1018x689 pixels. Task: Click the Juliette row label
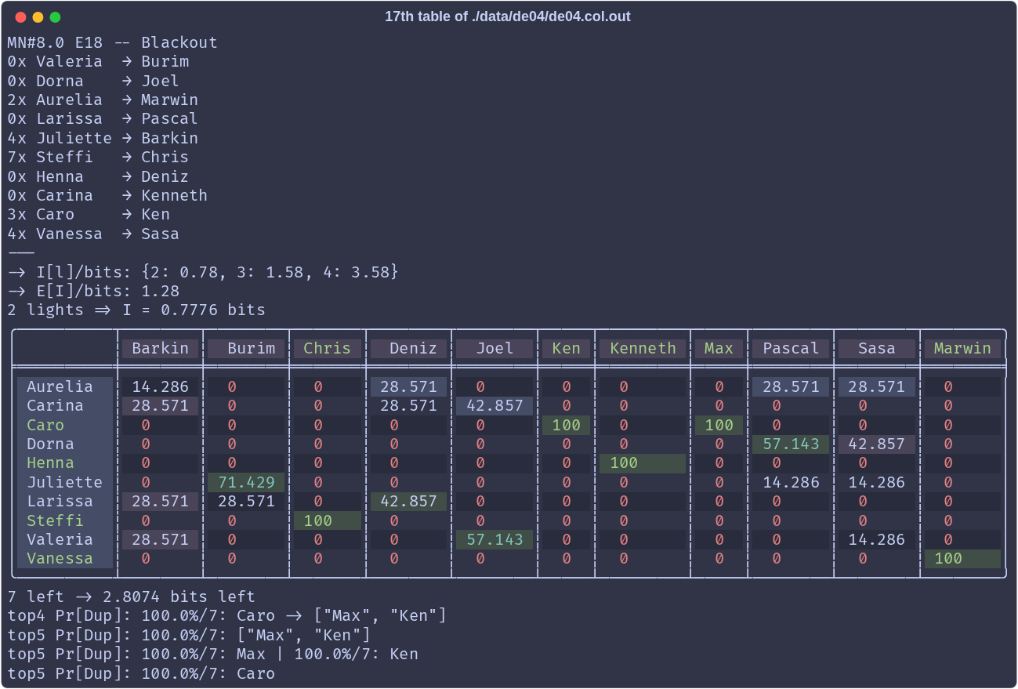(x=65, y=482)
